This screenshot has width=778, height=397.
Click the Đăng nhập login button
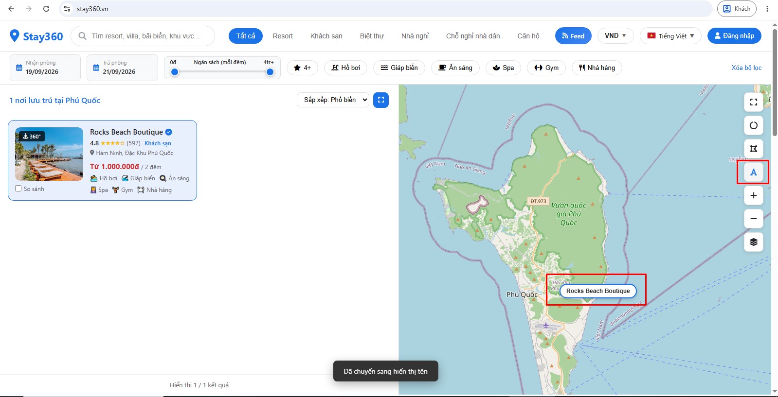pos(734,36)
